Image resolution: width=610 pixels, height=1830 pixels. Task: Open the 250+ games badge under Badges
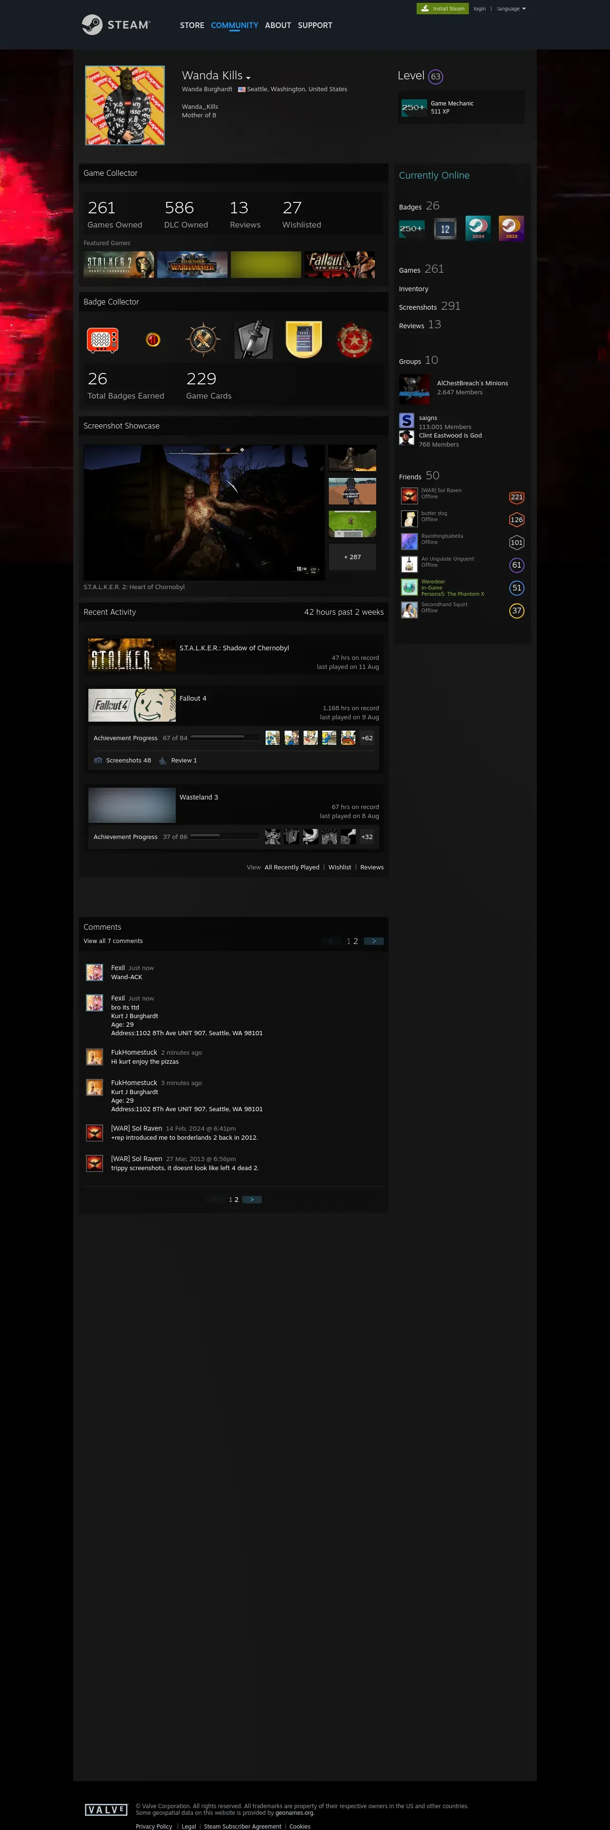(412, 229)
